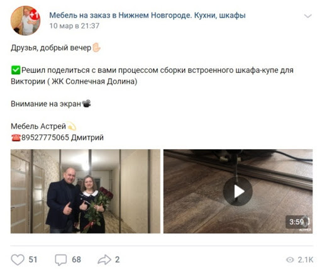Open the photo of man and woman with roses
This screenshot has height=273, width=322.
[86, 191]
